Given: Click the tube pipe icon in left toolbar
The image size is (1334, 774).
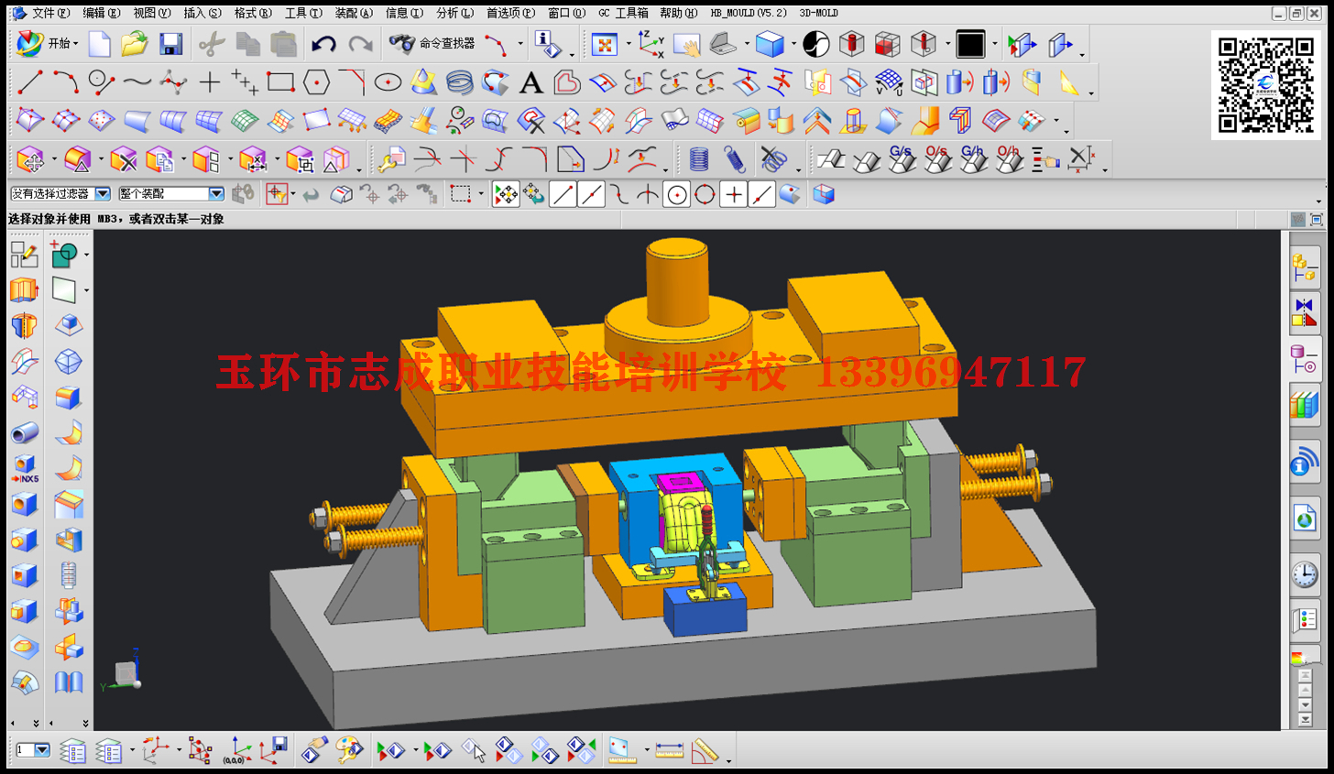Looking at the screenshot, I should (x=25, y=433).
